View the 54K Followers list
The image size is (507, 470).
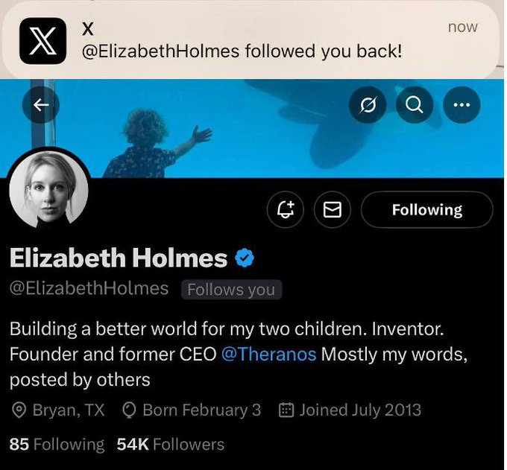tap(170, 445)
